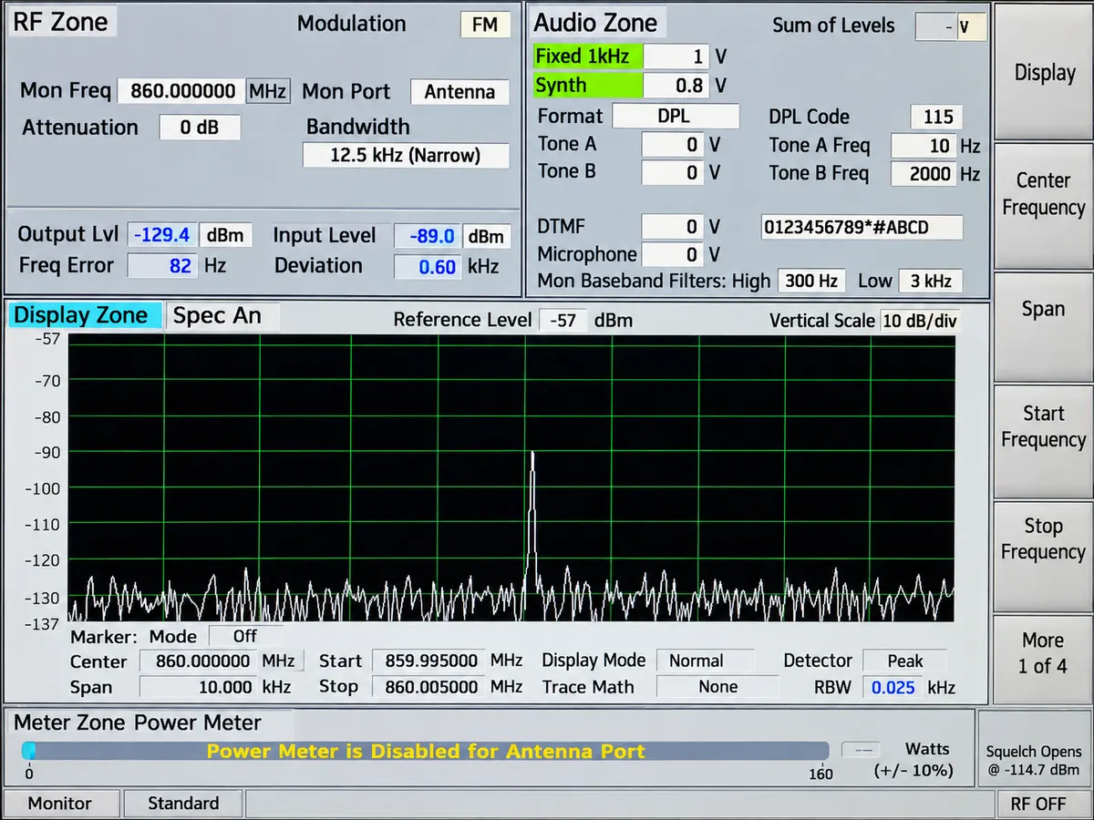Change the MHz unit next to Mon Freq
The image size is (1094, 820).
tap(267, 91)
